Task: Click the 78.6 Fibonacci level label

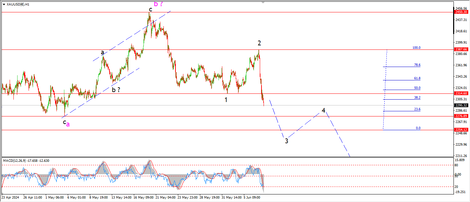Action: click(x=417, y=65)
